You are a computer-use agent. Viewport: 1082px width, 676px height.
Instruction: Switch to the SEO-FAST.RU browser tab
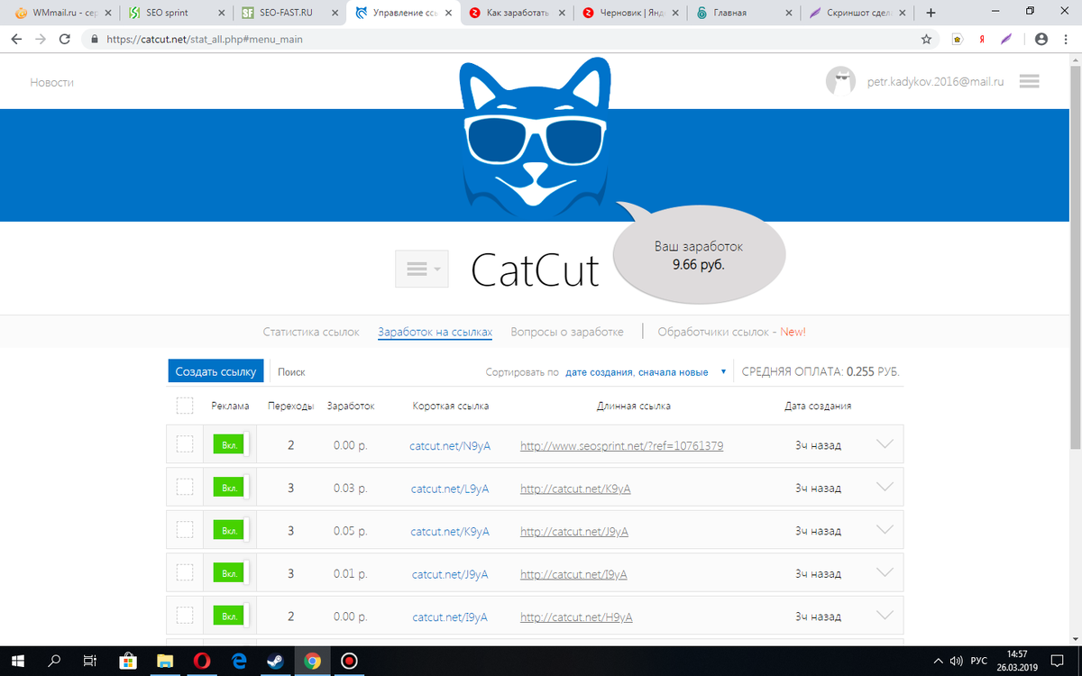tap(289, 13)
